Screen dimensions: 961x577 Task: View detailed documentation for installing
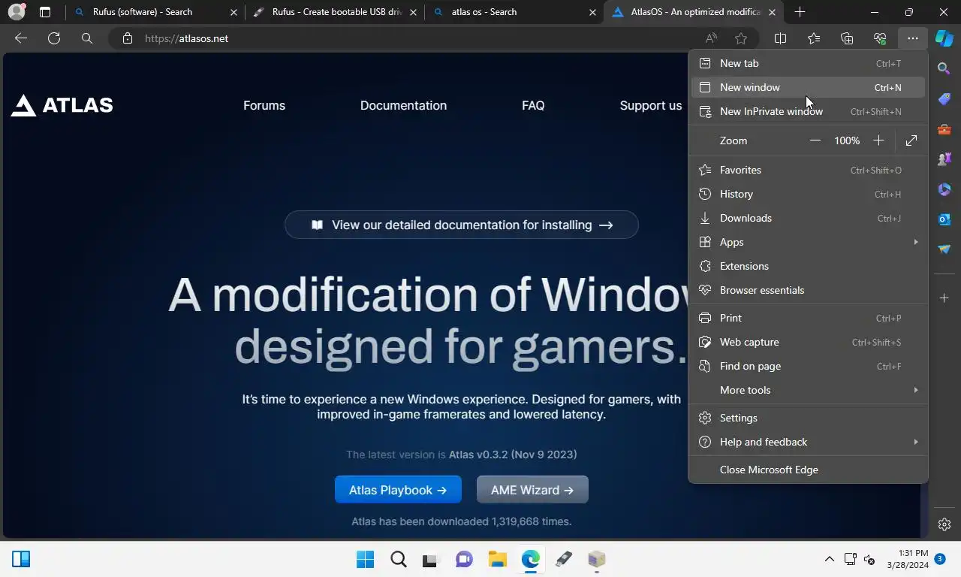pos(462,225)
